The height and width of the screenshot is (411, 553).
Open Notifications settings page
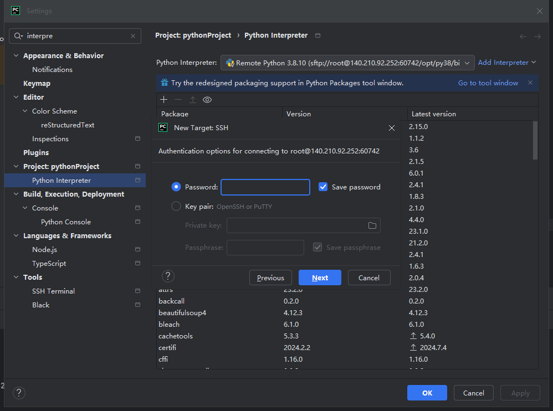pos(52,69)
